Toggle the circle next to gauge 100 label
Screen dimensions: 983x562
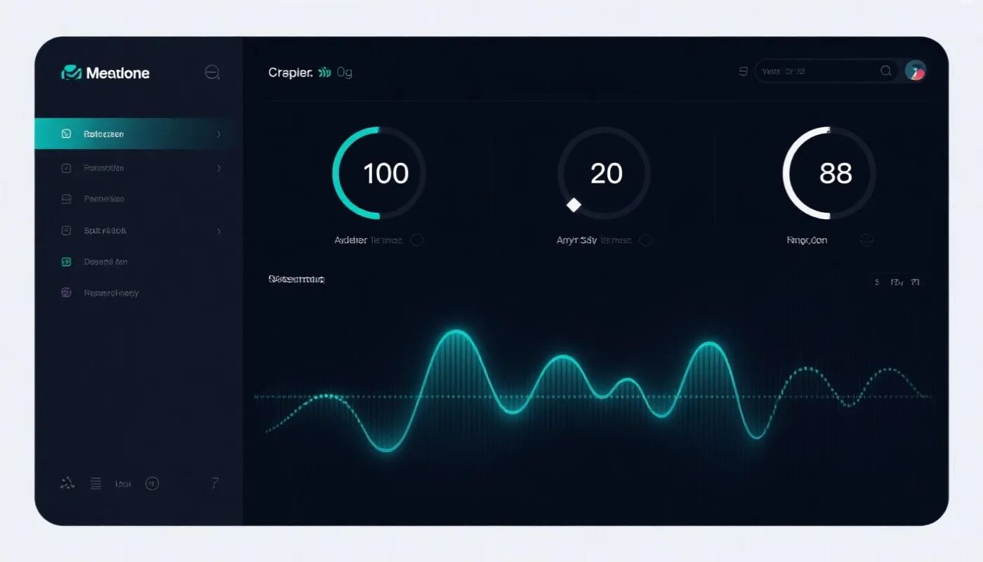pyautogui.click(x=416, y=240)
